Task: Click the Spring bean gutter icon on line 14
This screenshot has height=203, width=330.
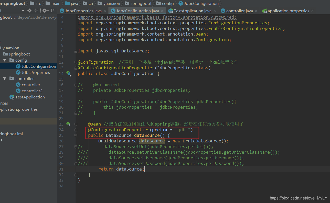Action: pos(68,73)
